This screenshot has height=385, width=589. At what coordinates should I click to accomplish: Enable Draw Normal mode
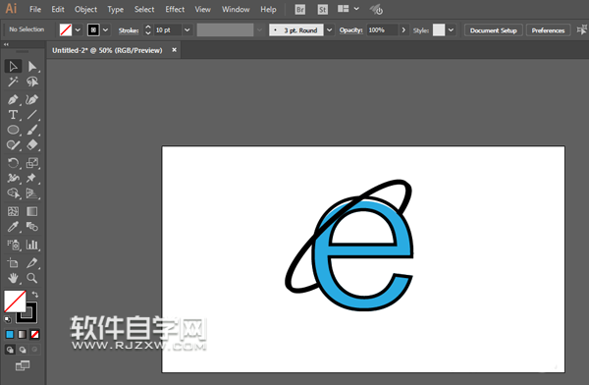10,350
